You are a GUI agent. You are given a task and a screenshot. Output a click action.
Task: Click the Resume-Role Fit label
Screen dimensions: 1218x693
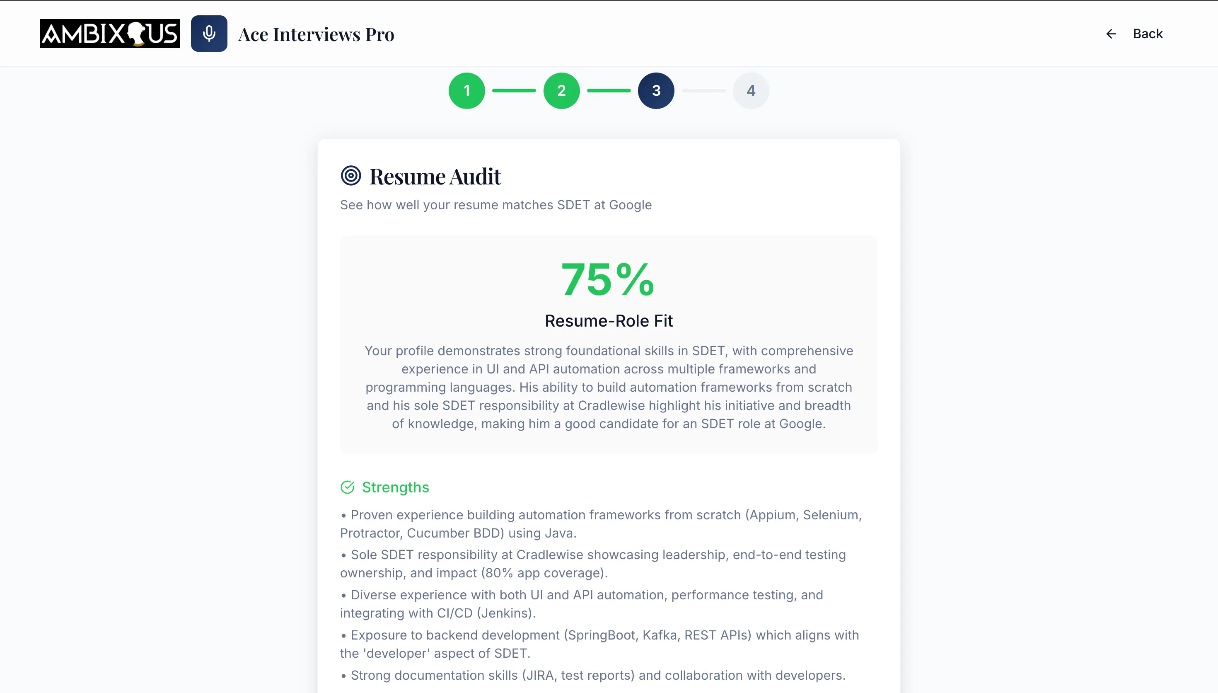pos(608,321)
